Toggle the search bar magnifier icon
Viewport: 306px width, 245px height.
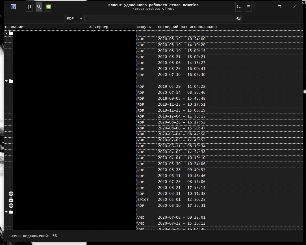[x=39, y=7]
